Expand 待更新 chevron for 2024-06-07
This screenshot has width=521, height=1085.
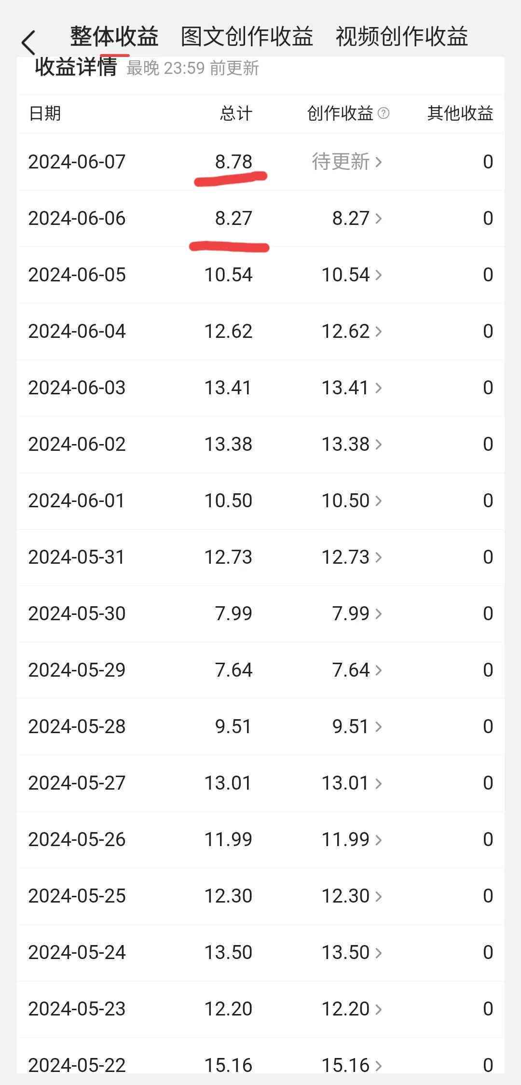(x=379, y=162)
